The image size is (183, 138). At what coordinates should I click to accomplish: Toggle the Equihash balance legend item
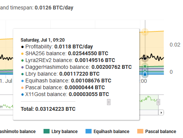[107, 132]
